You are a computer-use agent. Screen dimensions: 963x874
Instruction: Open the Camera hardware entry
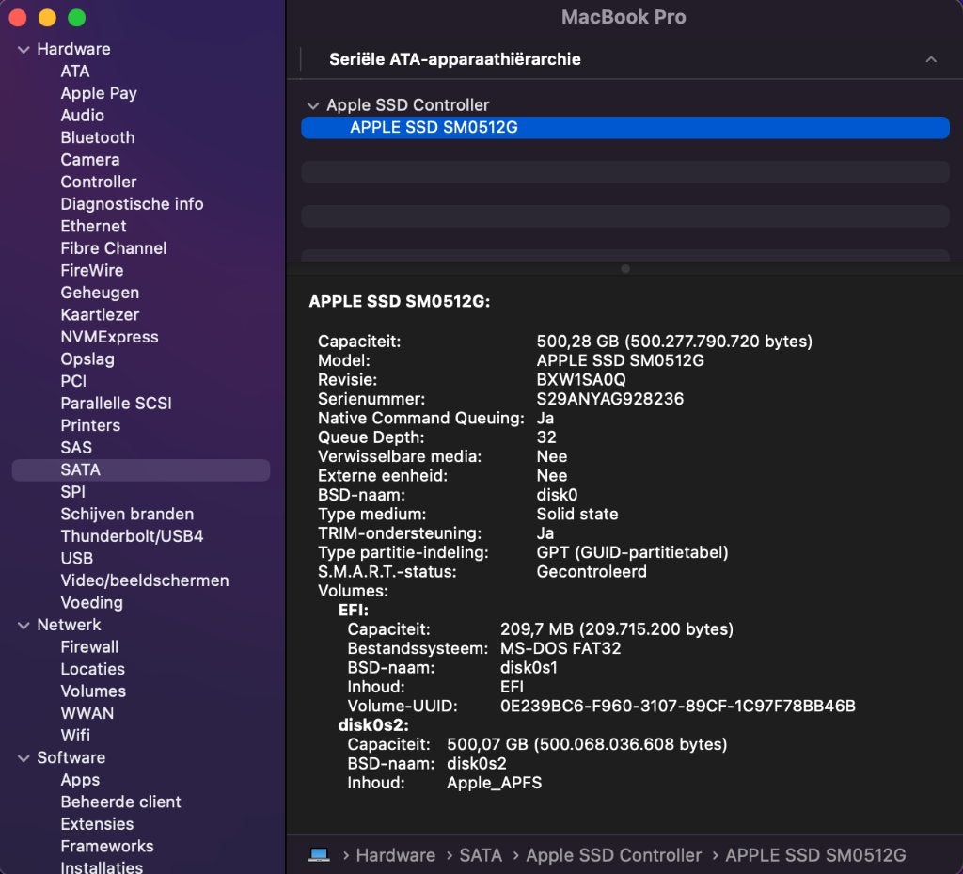pyautogui.click(x=90, y=160)
